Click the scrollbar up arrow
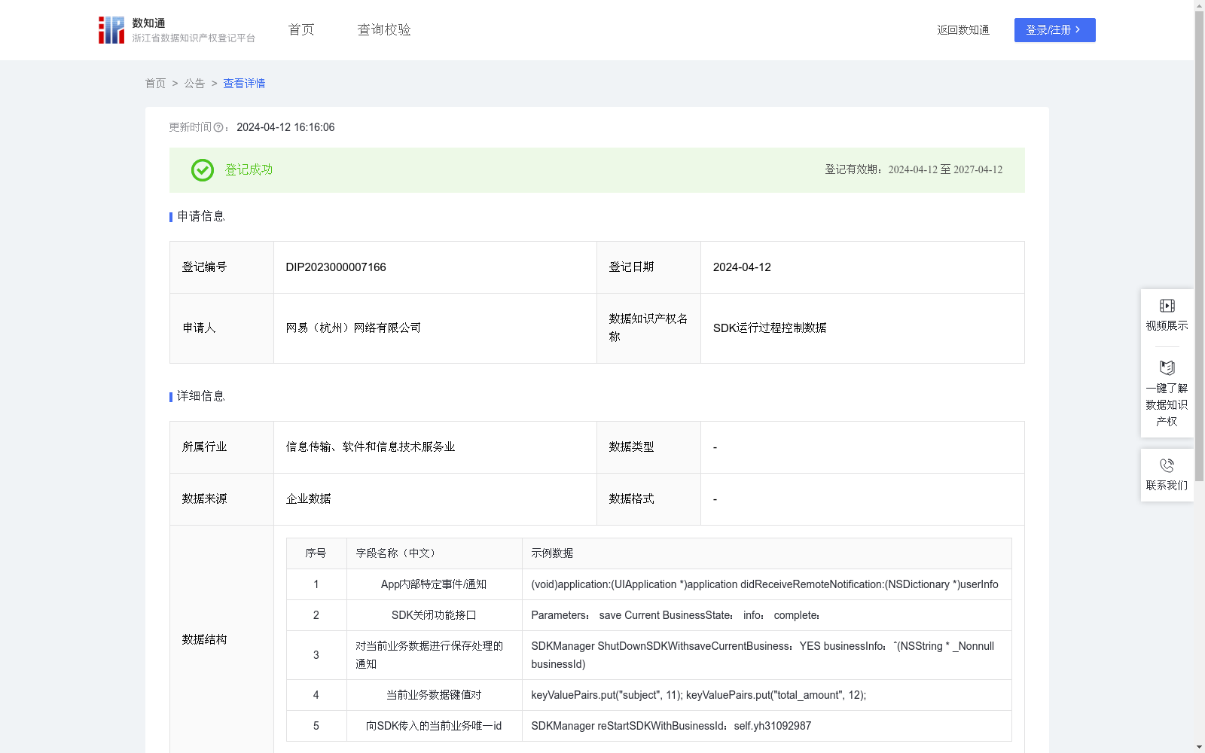Viewport: 1205px width, 753px height. point(1199,5)
